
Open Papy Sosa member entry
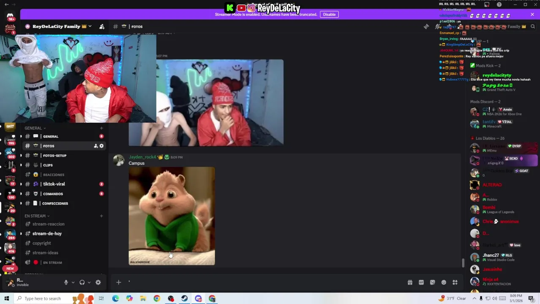coord(504,87)
